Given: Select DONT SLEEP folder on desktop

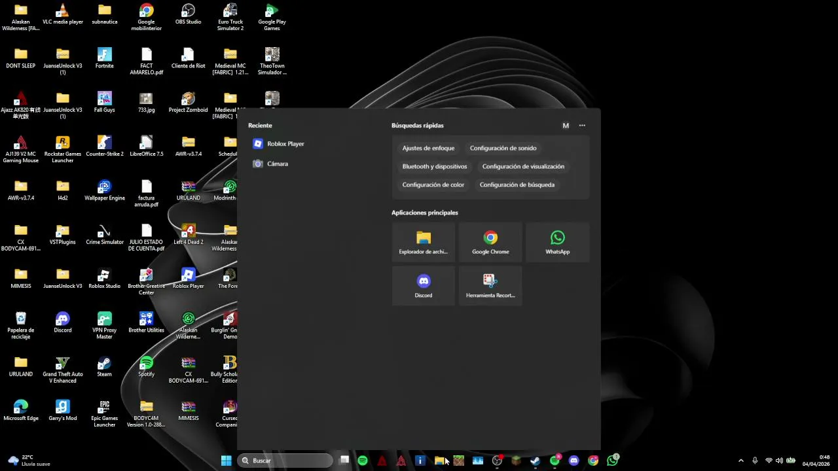Looking at the screenshot, I should 21,58.
